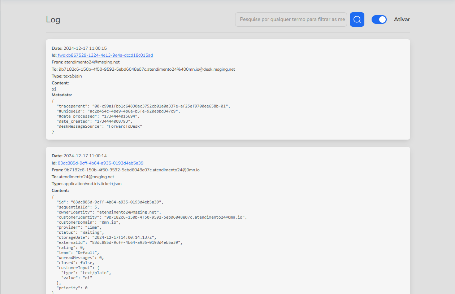Click the "Ativar" label text
The image size is (455, 294).
tap(402, 19)
